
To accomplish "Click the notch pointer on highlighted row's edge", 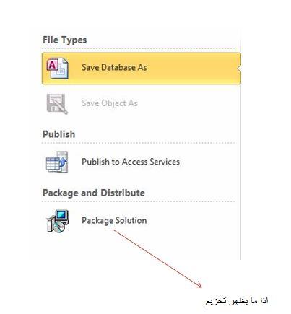I will tap(239, 69).
